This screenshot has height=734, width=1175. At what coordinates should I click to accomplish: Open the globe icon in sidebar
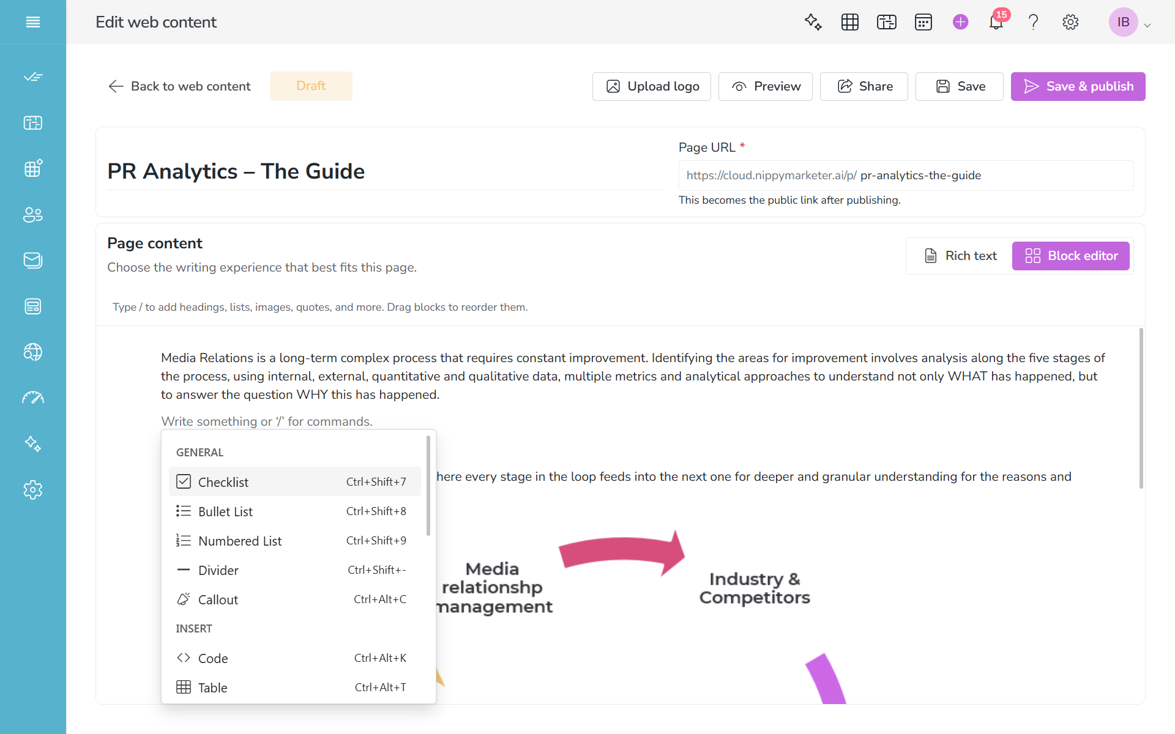pos(33,352)
